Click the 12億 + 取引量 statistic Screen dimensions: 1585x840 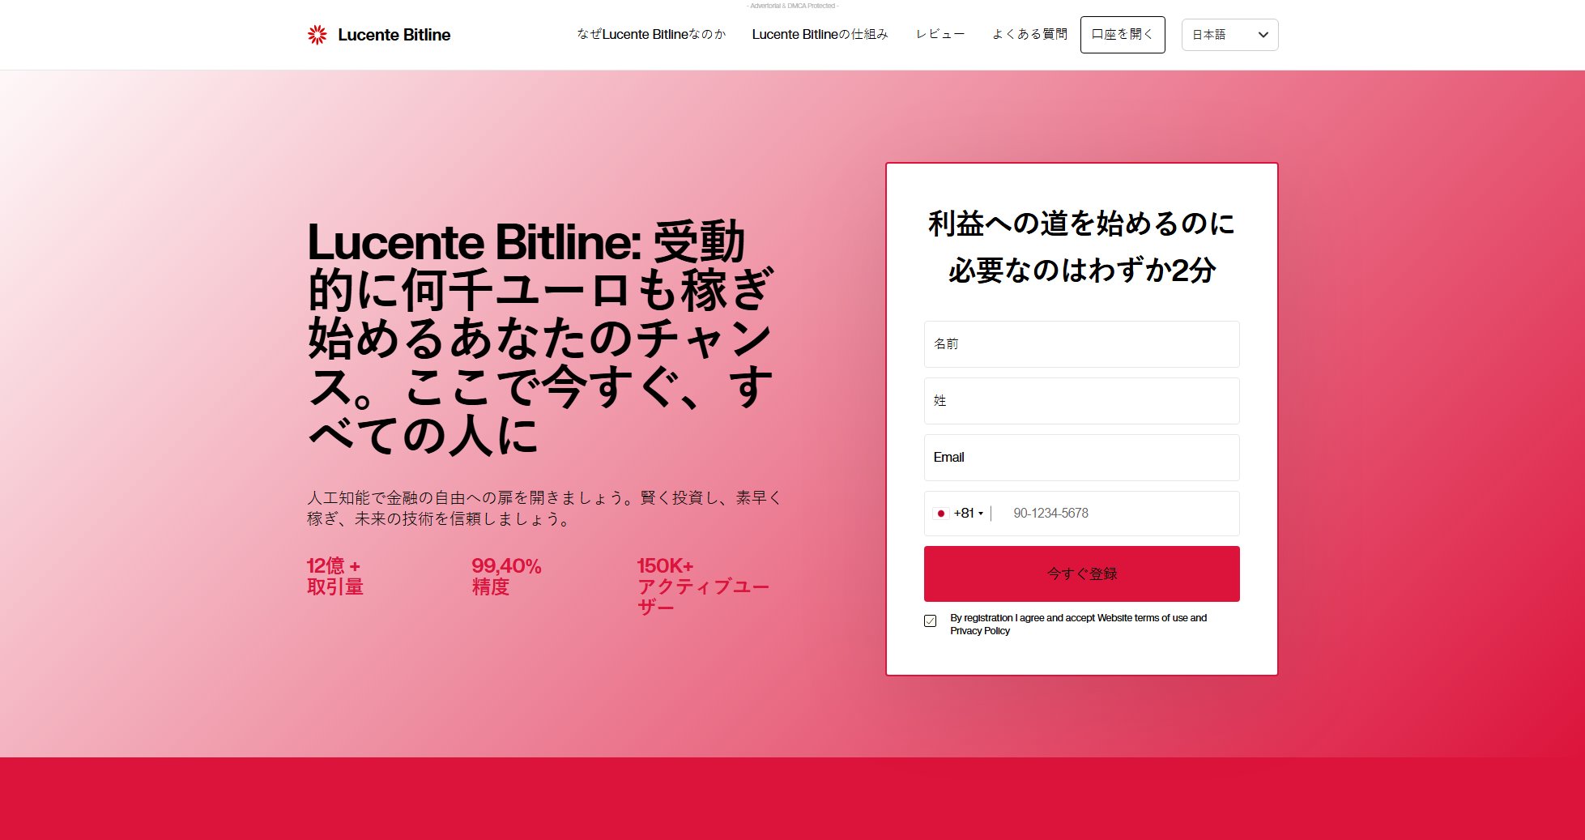tap(334, 576)
